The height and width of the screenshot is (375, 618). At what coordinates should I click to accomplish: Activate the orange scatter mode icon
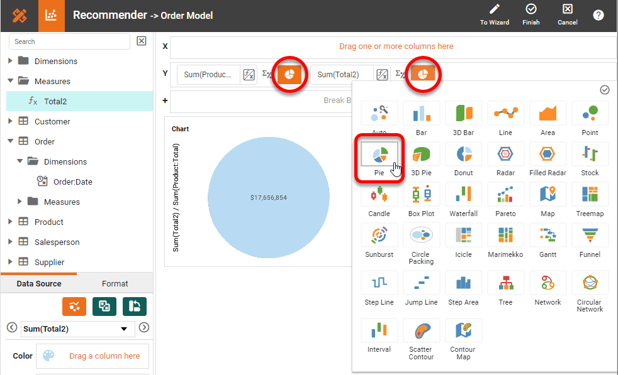[74, 307]
